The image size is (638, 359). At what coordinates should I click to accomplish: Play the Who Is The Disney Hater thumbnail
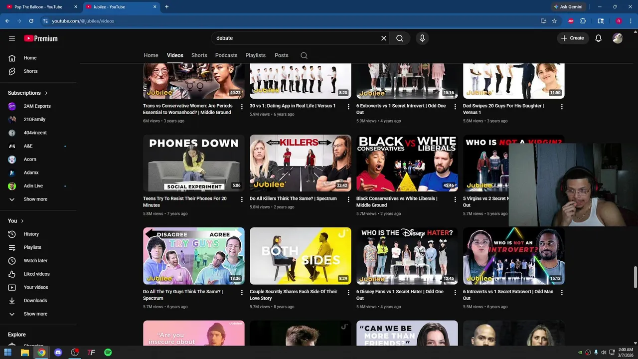pyautogui.click(x=407, y=256)
